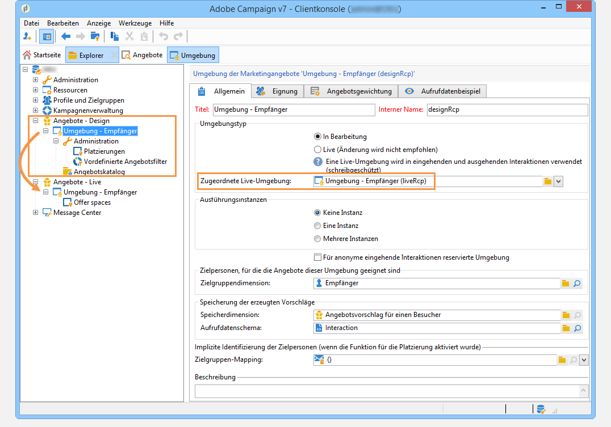
Task: Switch to the Aufrufdatenbeispiel tab
Action: [442, 91]
